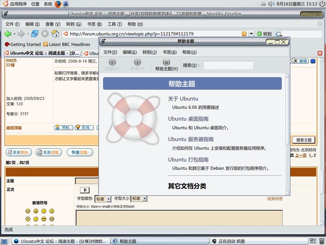Open the Google search engine selector
The image size is (326, 245).
tap(279, 34)
